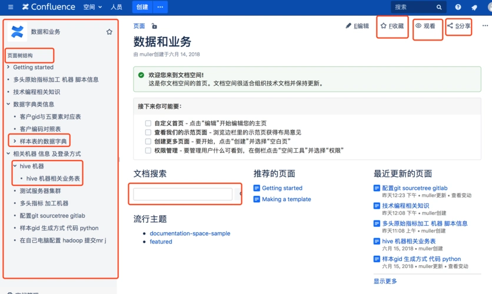Open recently updated 配置git sourcetree gitlab
Screen dimensions: 492x294
coord(415,188)
